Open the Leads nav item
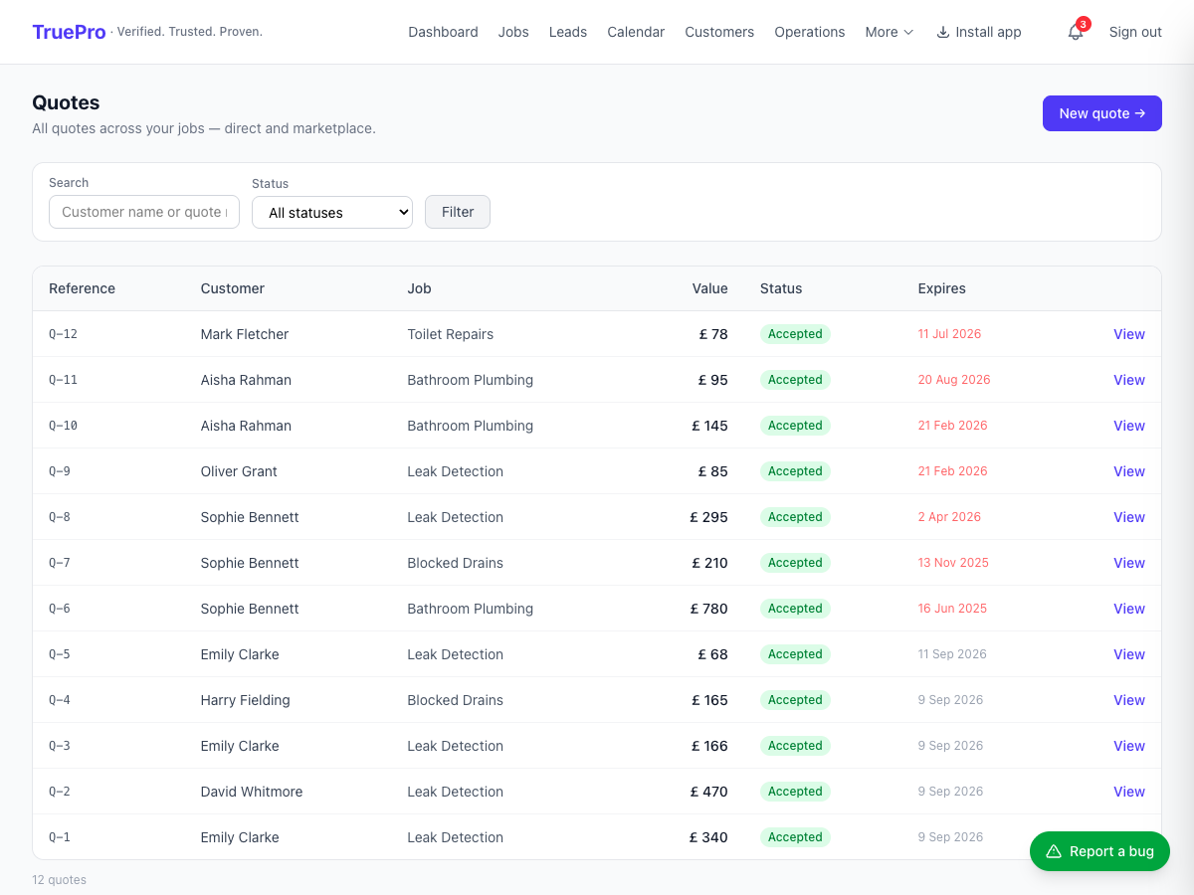Screen dimensions: 1194x895 568,32
